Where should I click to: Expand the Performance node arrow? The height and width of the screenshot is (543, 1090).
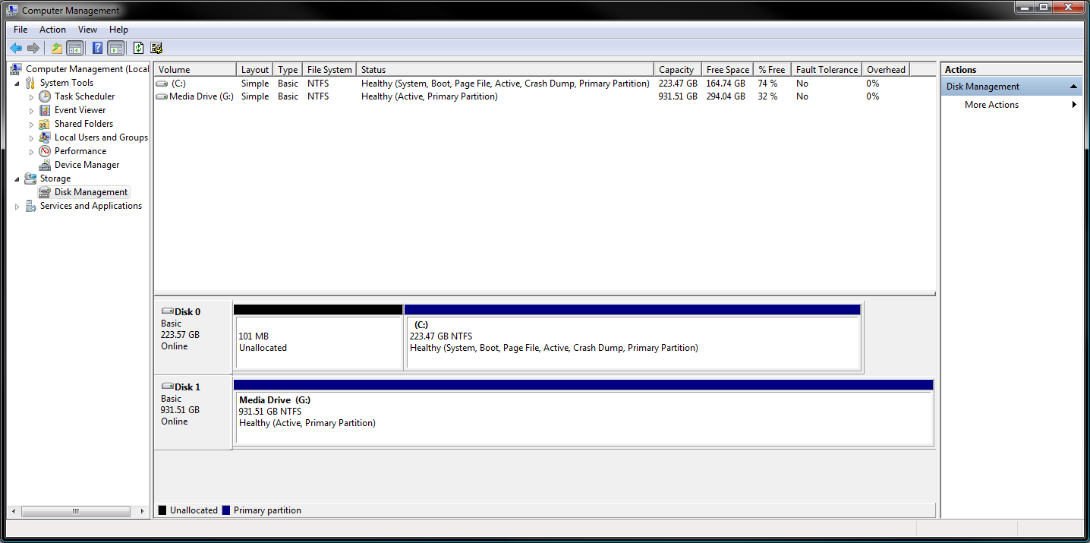(32, 151)
